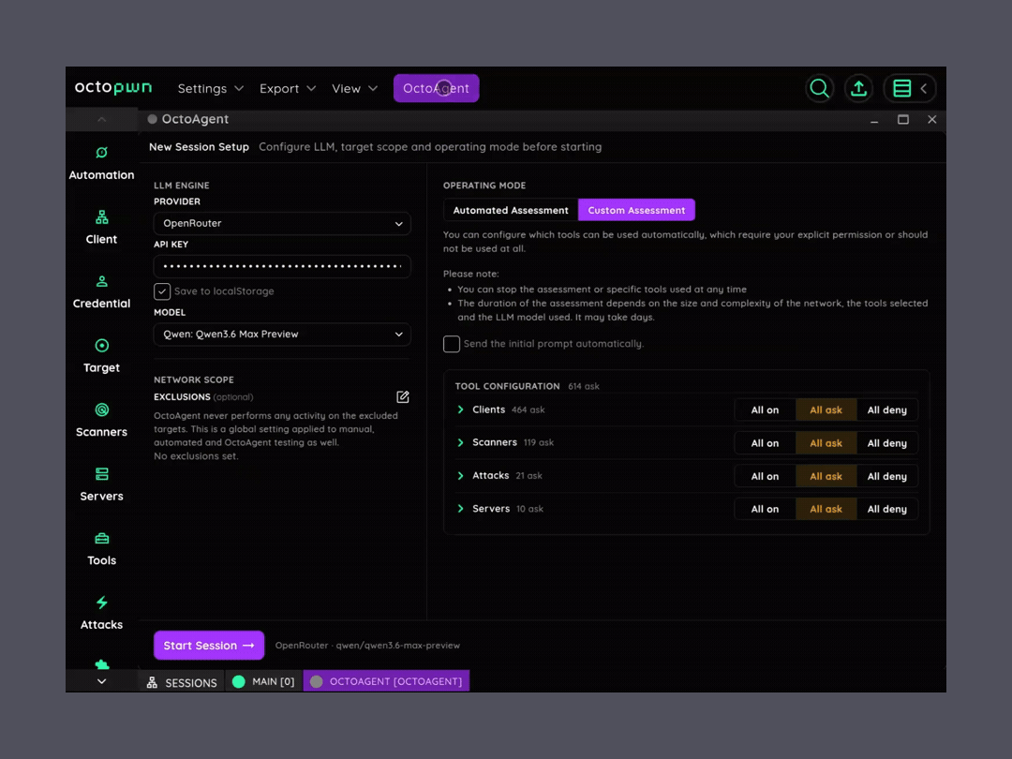Toggle Save to localStorage checkbox
This screenshot has height=759, width=1012.
click(162, 291)
